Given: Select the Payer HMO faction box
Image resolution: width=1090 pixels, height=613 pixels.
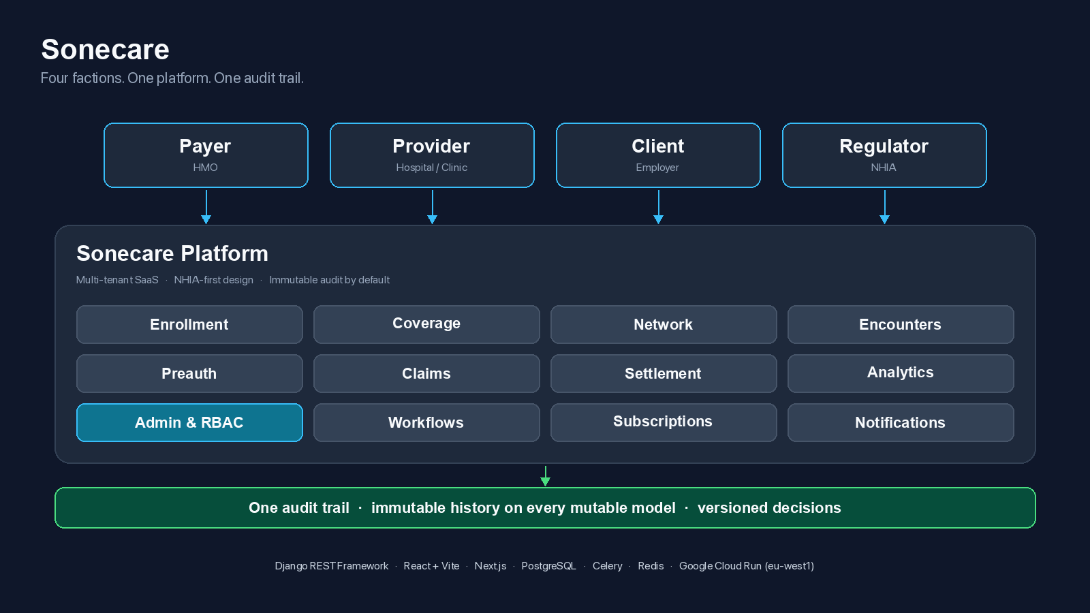Looking at the screenshot, I should pyautogui.click(x=206, y=155).
